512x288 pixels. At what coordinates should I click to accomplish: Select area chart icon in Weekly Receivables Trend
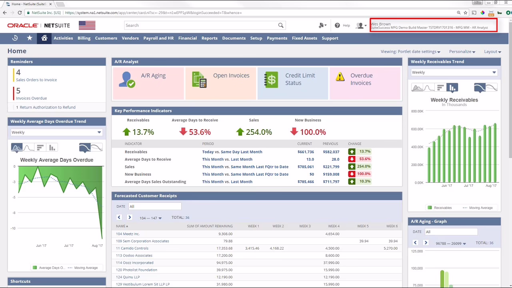pos(417,88)
